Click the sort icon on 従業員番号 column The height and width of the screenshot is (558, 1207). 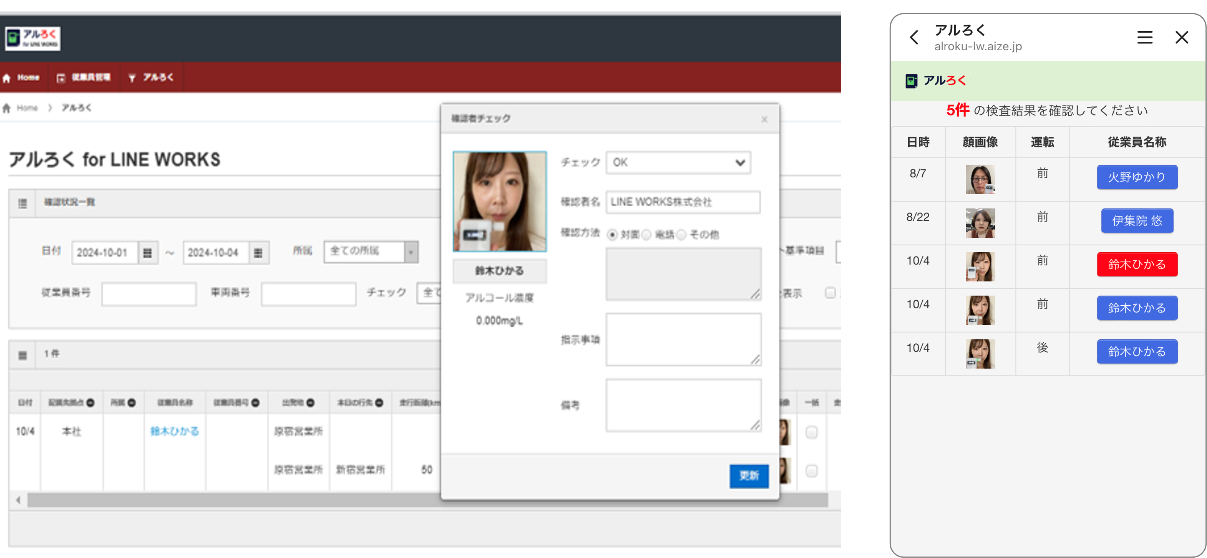click(255, 402)
